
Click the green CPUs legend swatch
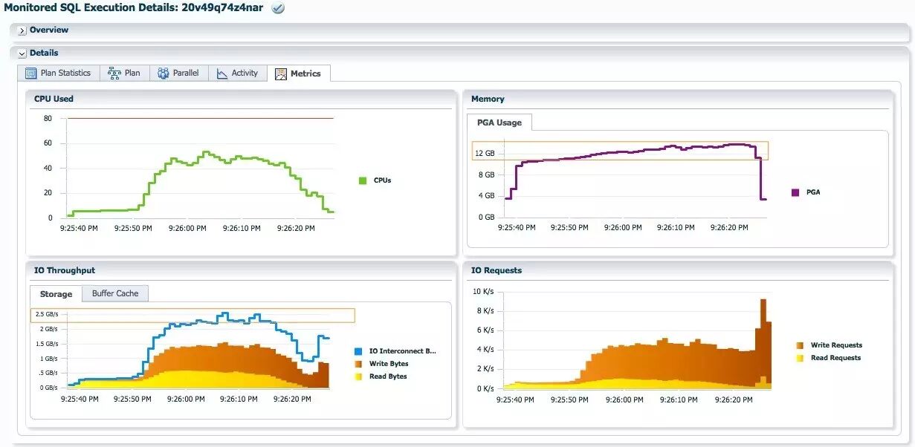[363, 180]
